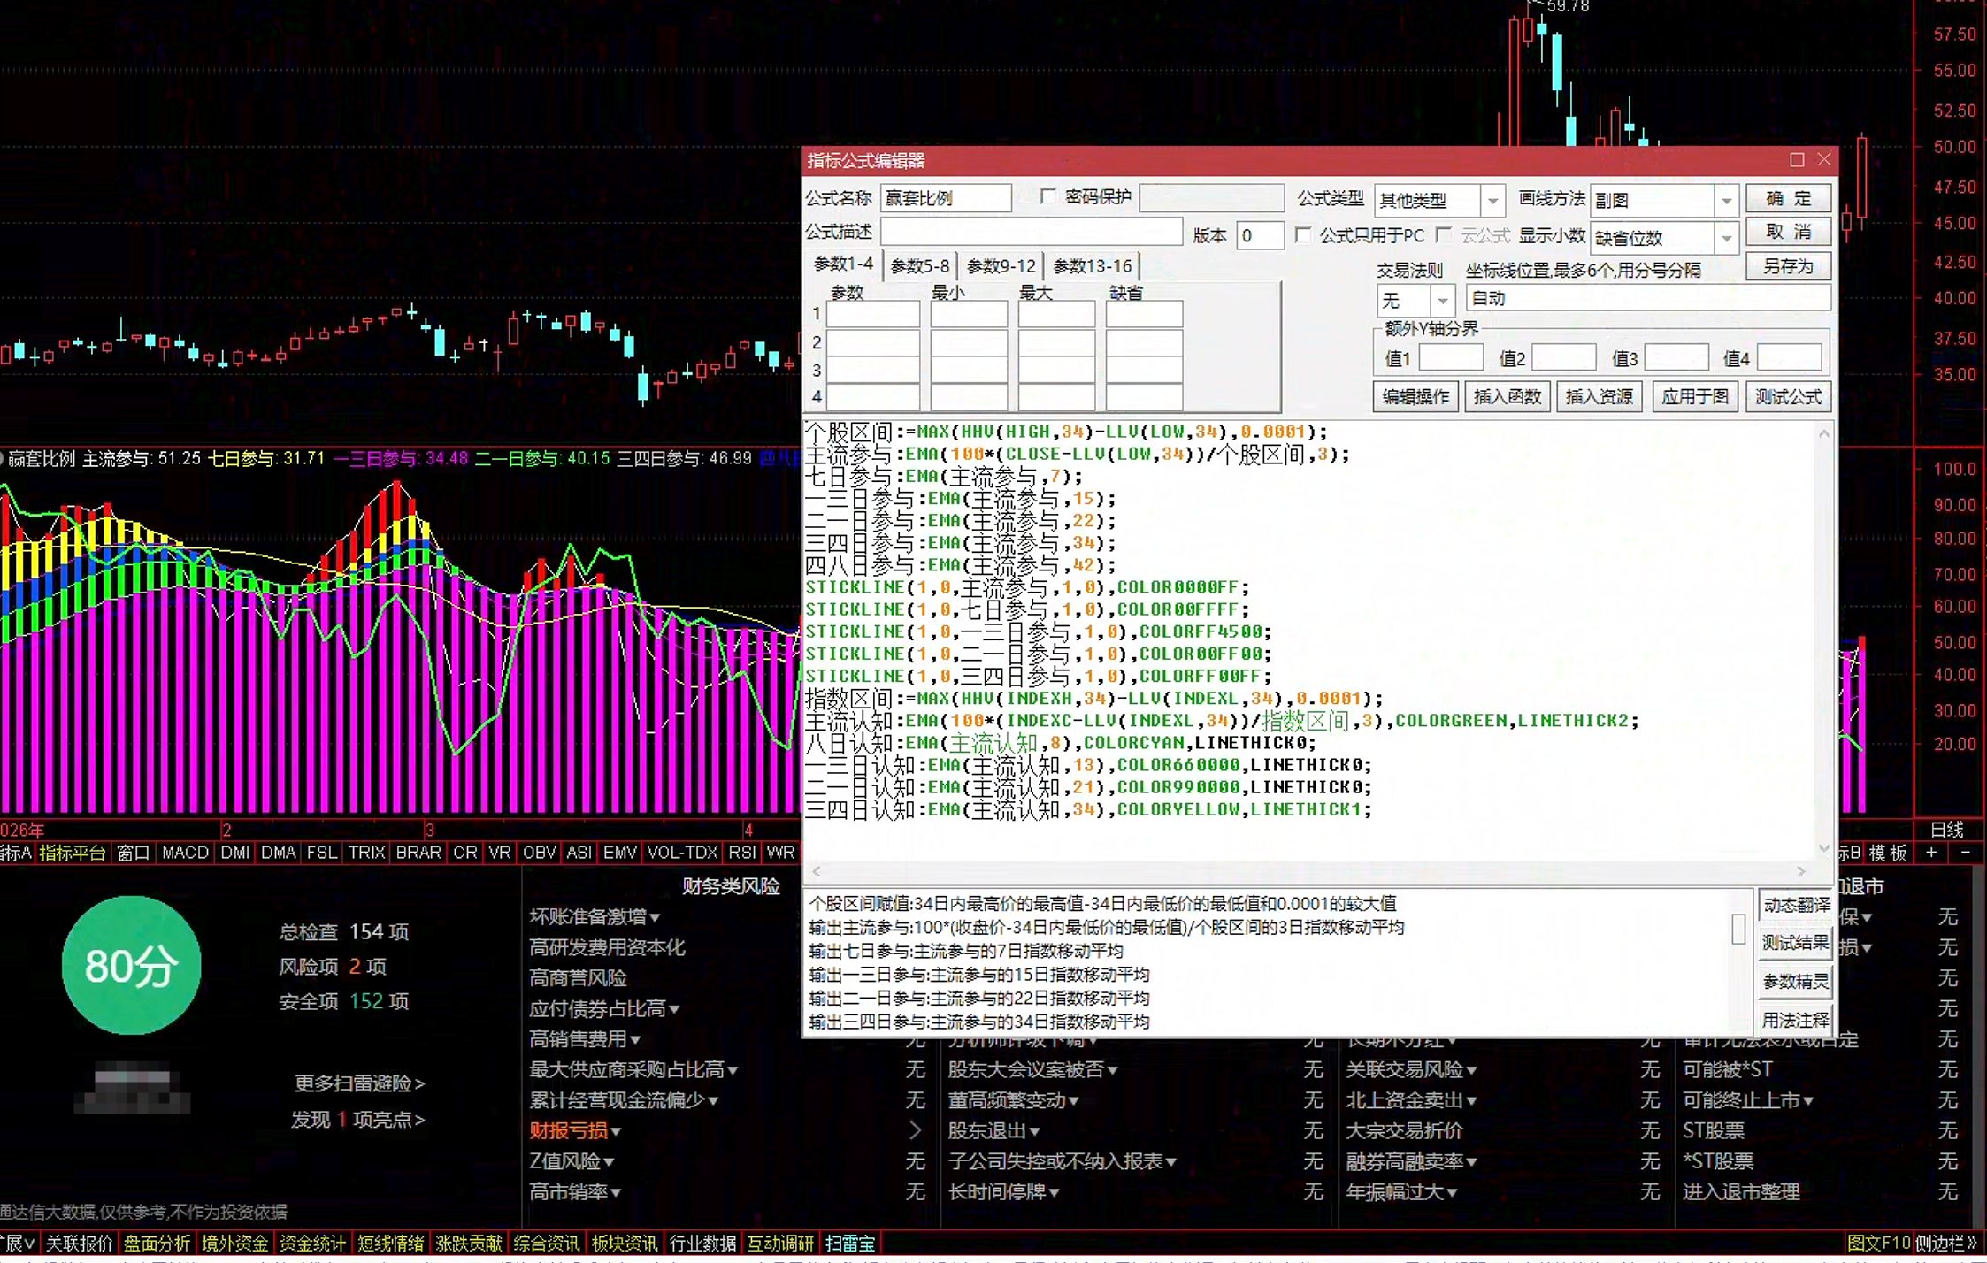
Task: Toggle the 公式只用于PC checkbox
Action: click(1303, 234)
